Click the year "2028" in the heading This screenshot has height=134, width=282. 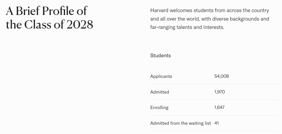coord(80,25)
